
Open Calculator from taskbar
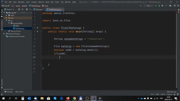tap(23, 98)
